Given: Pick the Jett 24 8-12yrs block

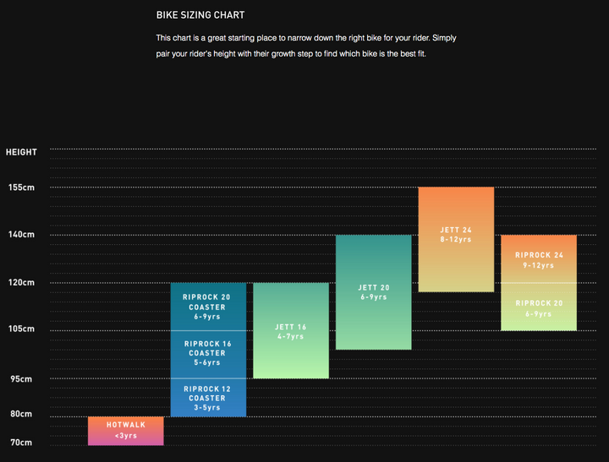Looking at the screenshot, I should pyautogui.click(x=456, y=239).
